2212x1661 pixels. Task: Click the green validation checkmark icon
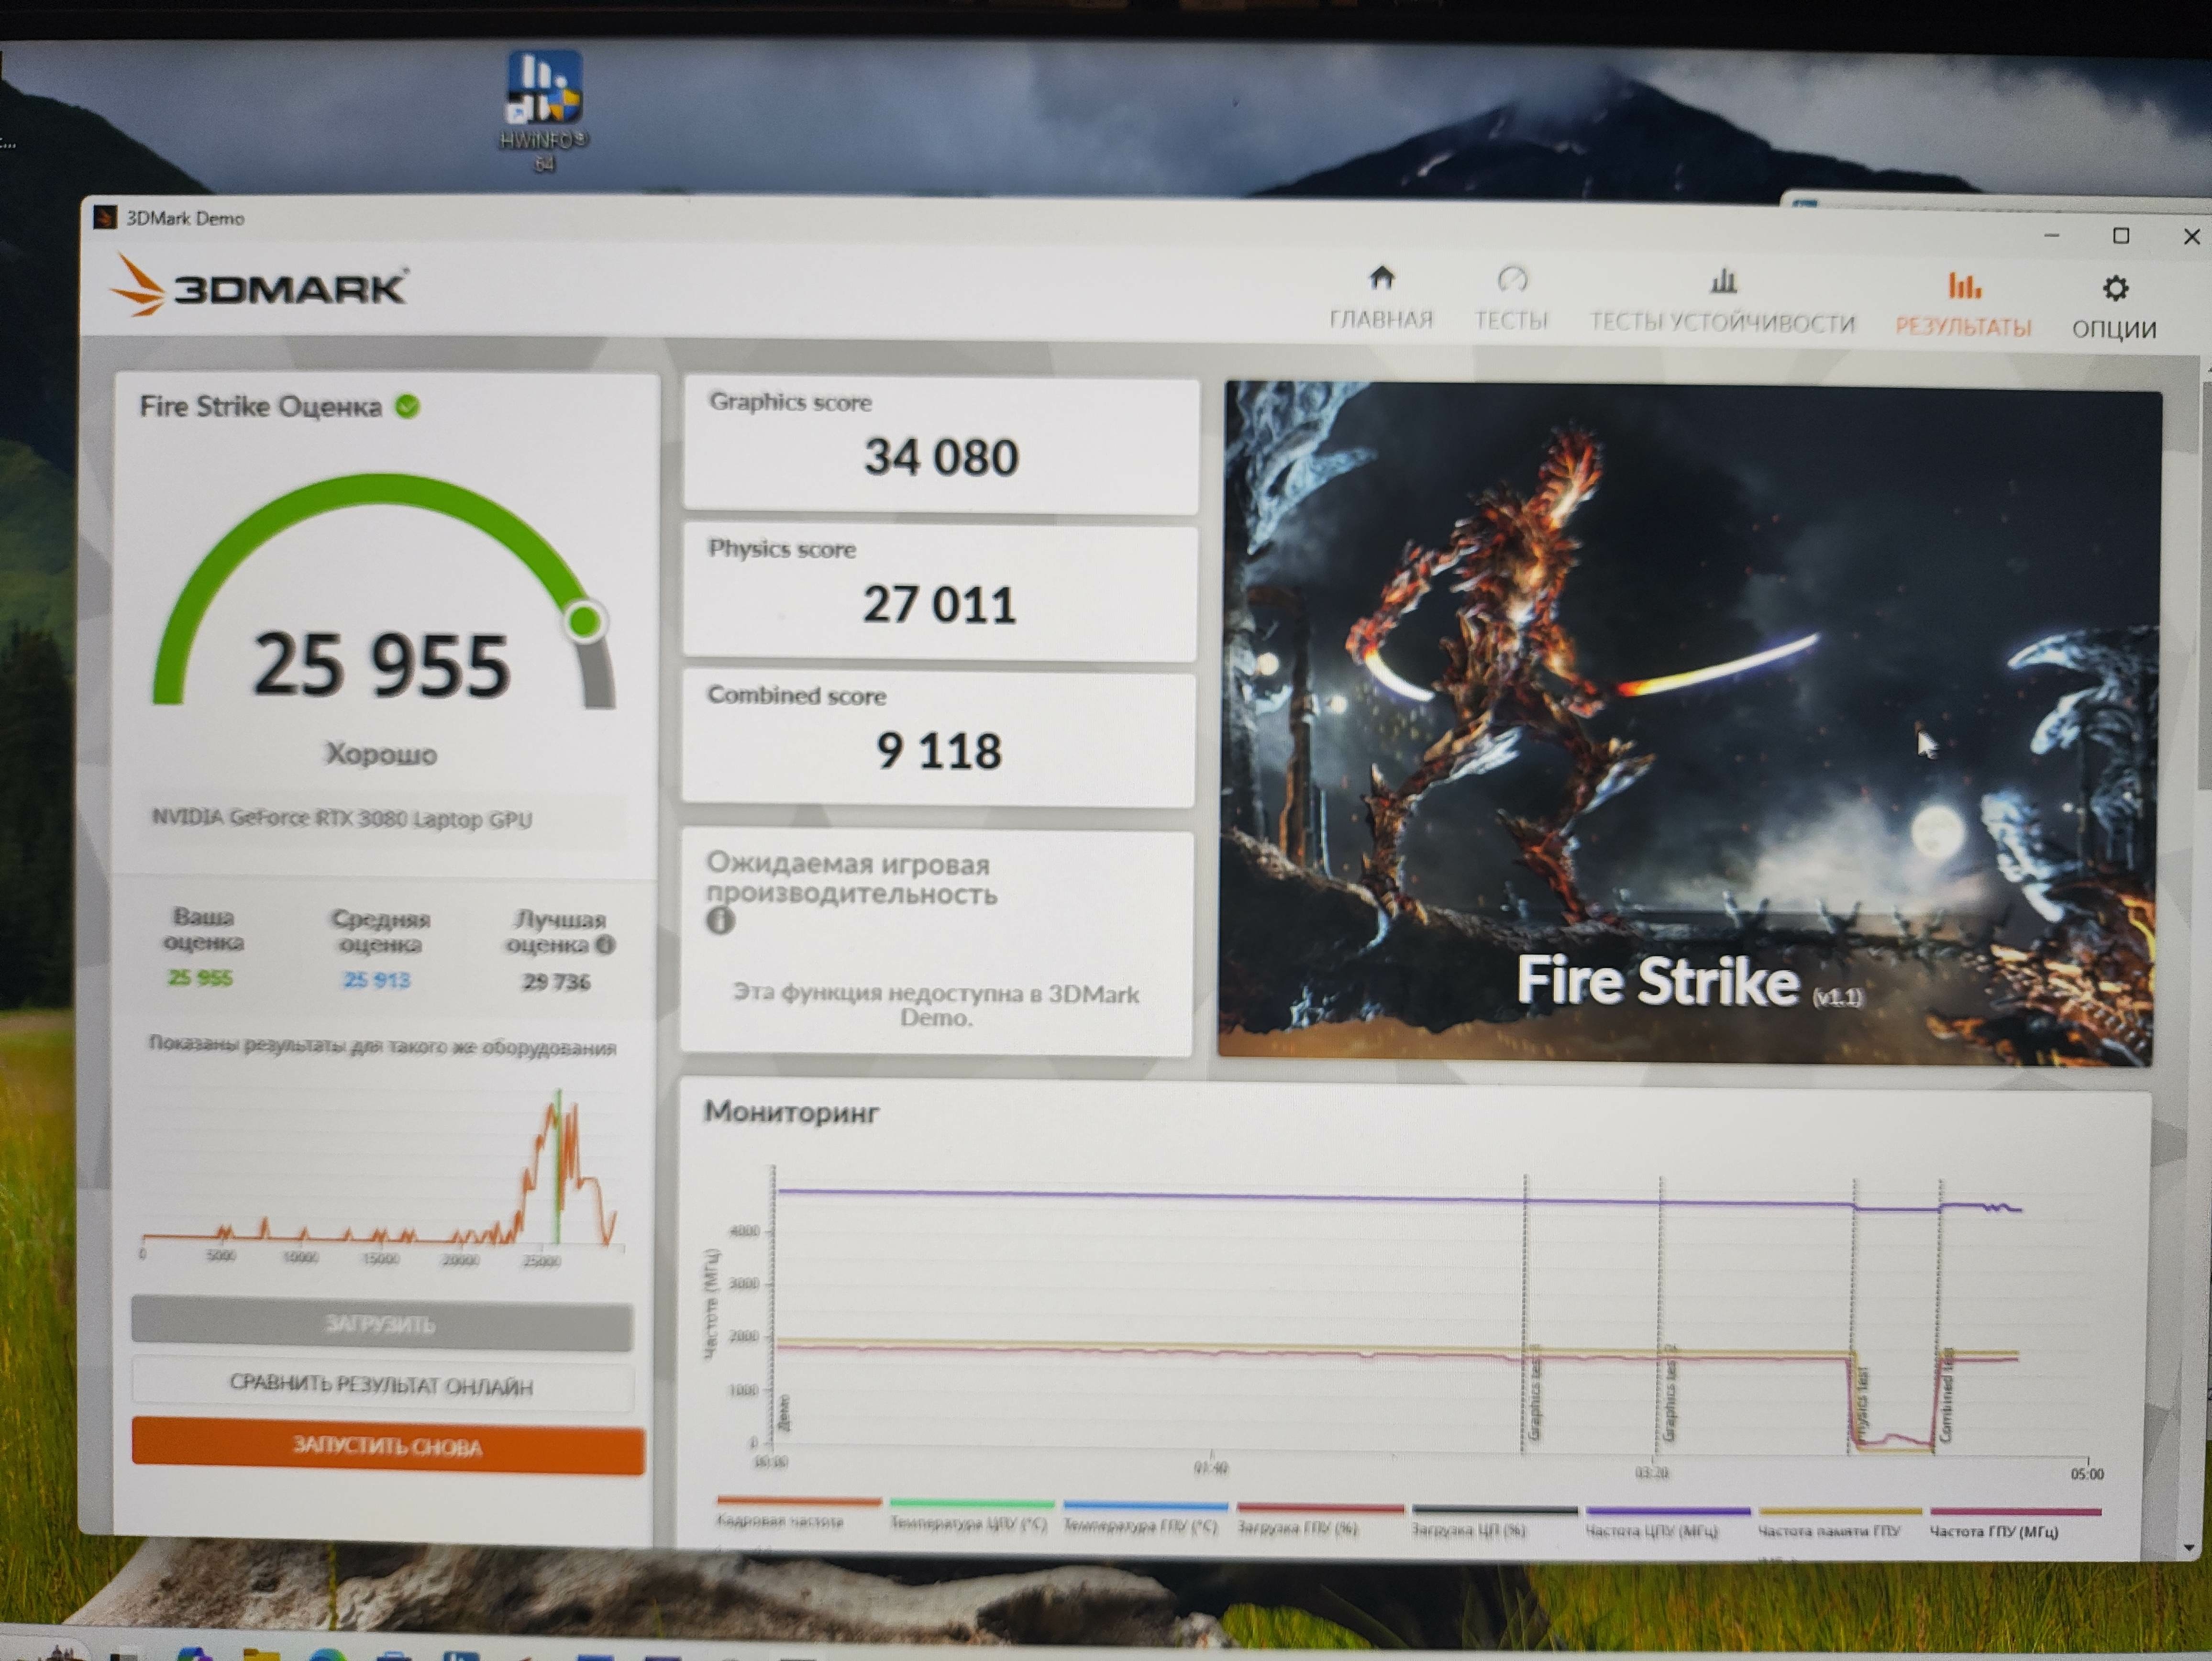coord(407,407)
